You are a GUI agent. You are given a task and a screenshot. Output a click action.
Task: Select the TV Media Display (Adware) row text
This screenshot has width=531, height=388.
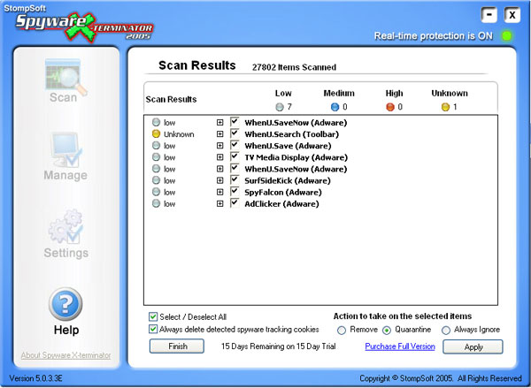pyautogui.click(x=296, y=157)
